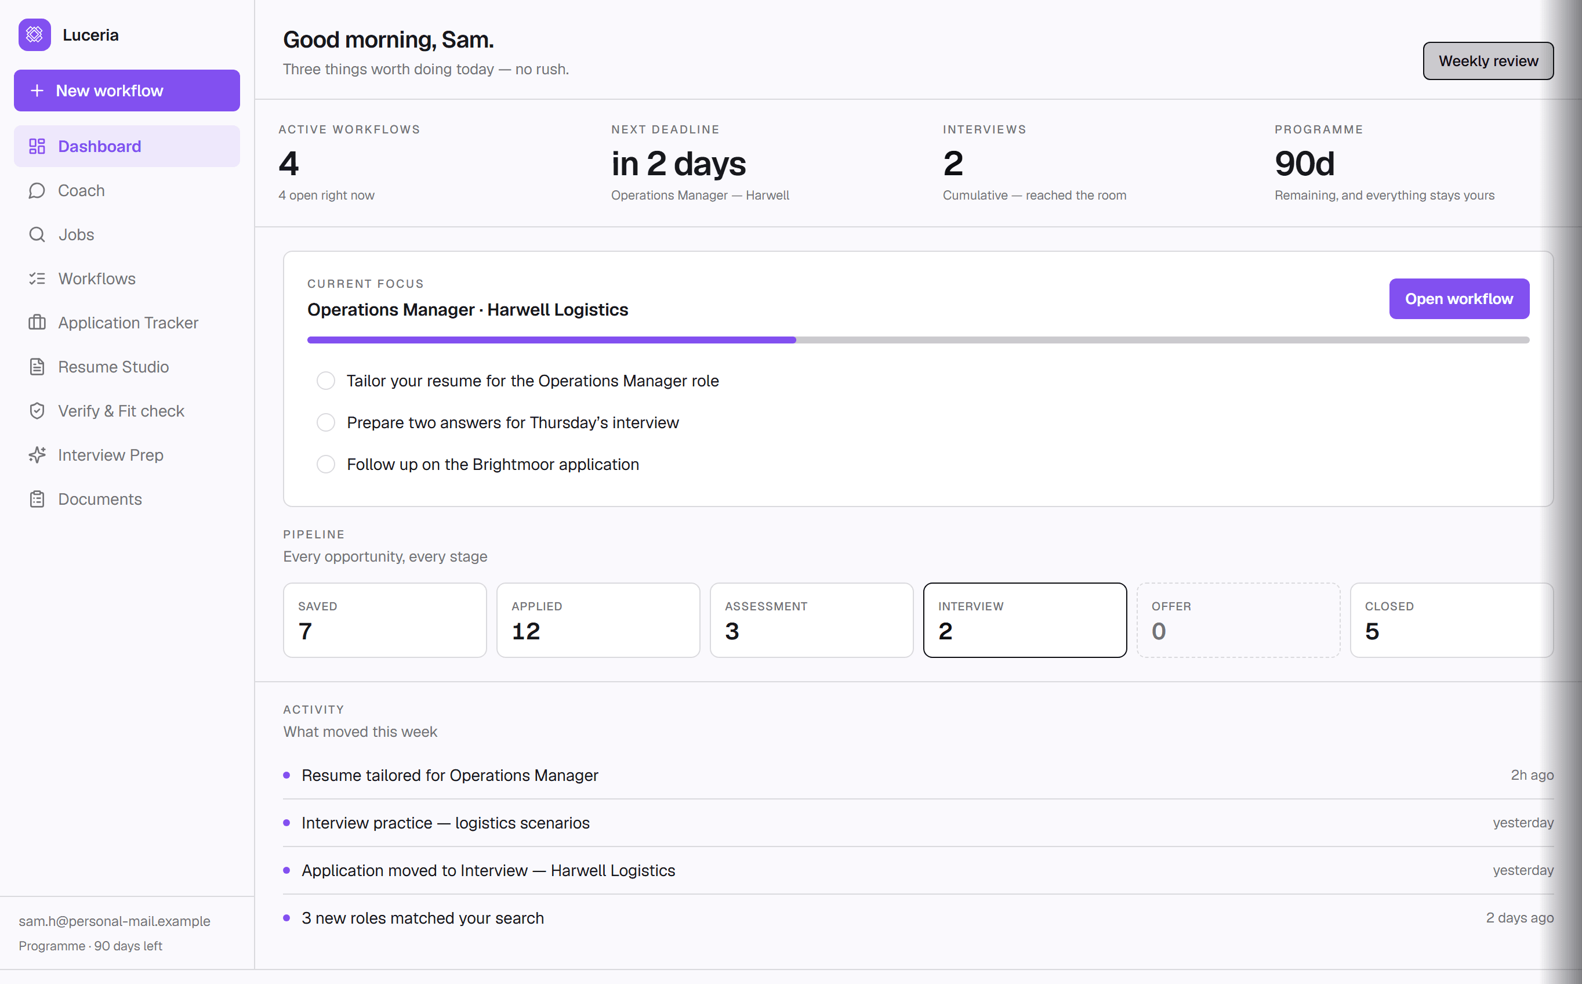Click the Open workflow button
Viewport: 1582px width, 984px height.
click(1459, 299)
